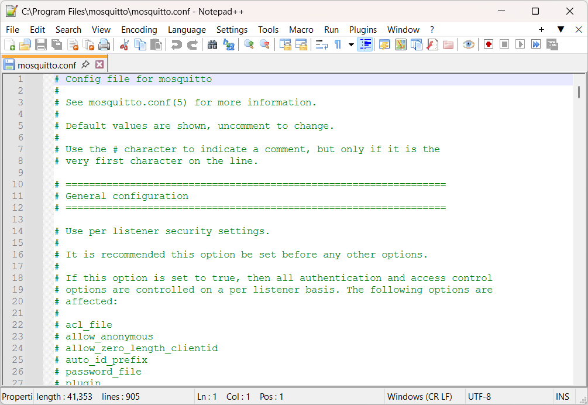Open the dropdown arrow beside pilcrow icon
Image resolution: width=588 pixels, height=405 pixels.
tap(351, 44)
